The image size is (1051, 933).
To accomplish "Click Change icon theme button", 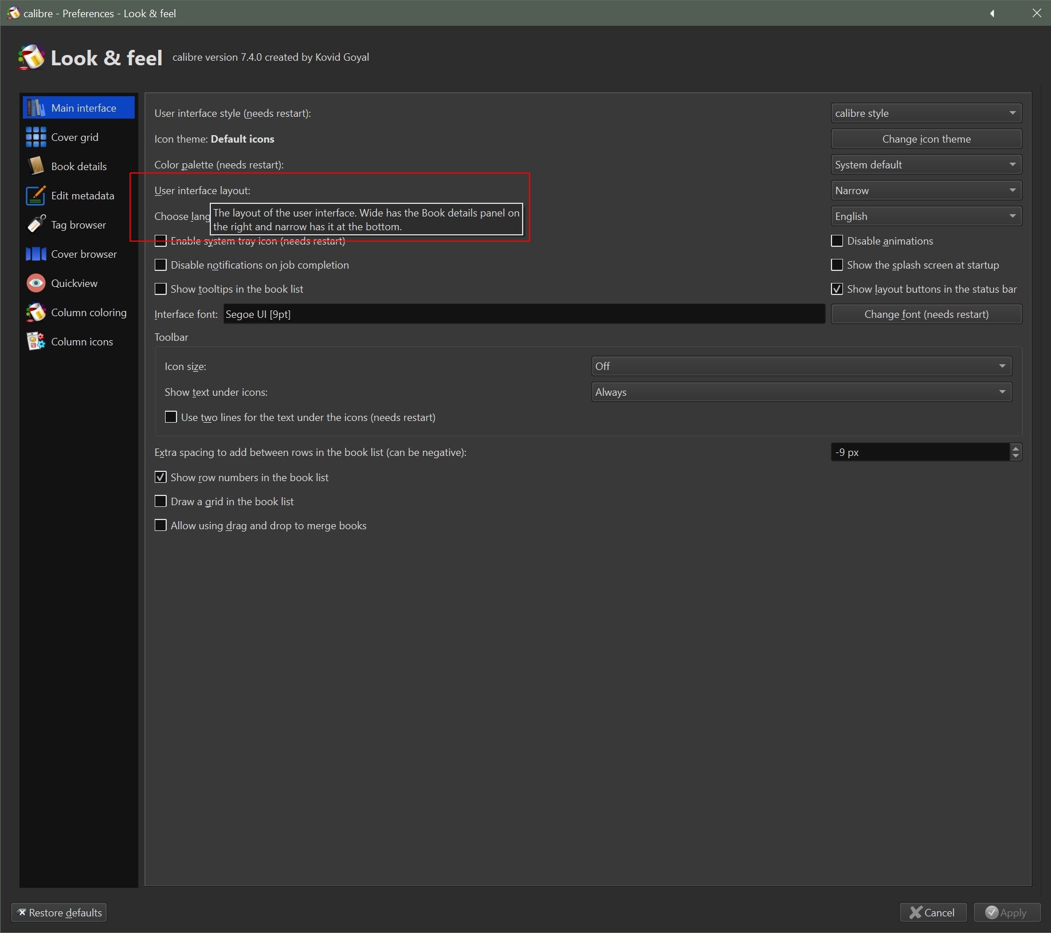I will pos(926,139).
